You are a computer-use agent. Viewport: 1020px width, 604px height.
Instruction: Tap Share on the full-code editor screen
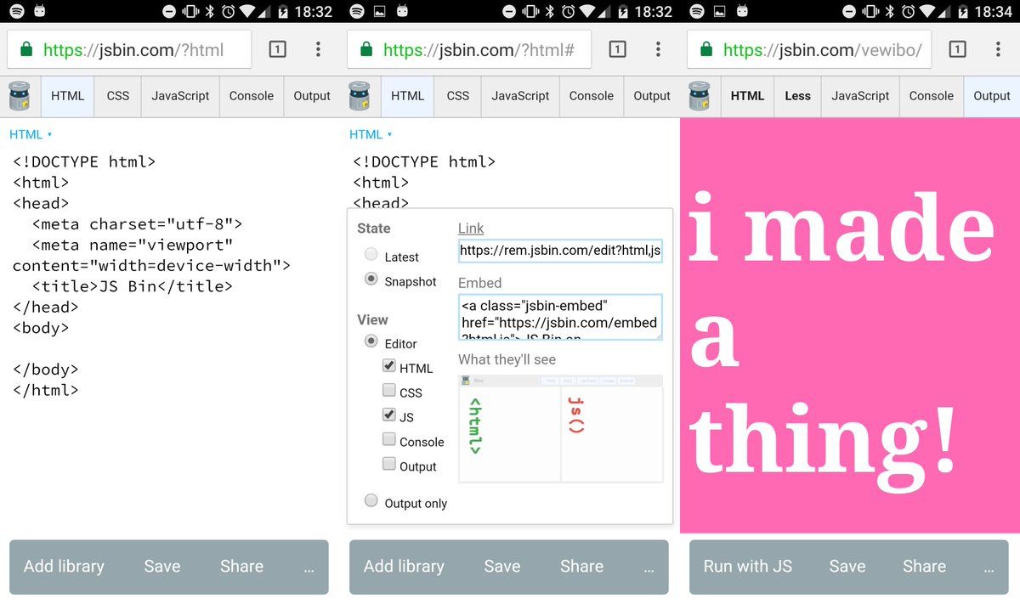[241, 566]
